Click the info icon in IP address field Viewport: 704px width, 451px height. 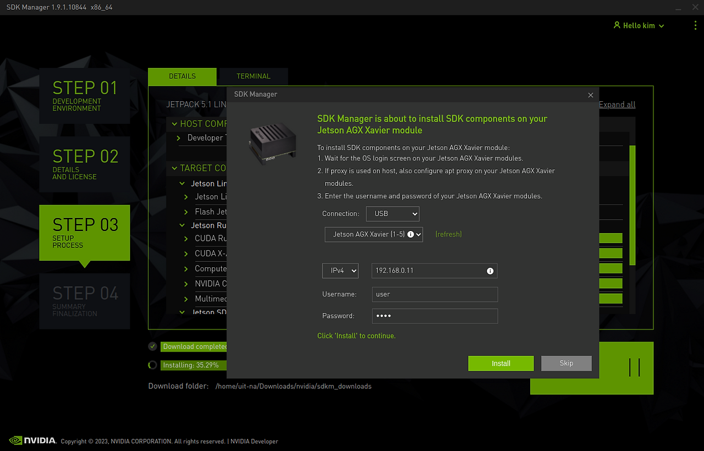490,271
